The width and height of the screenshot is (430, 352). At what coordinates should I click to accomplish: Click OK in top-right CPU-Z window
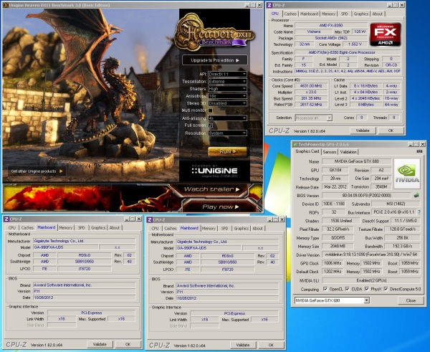point(391,130)
